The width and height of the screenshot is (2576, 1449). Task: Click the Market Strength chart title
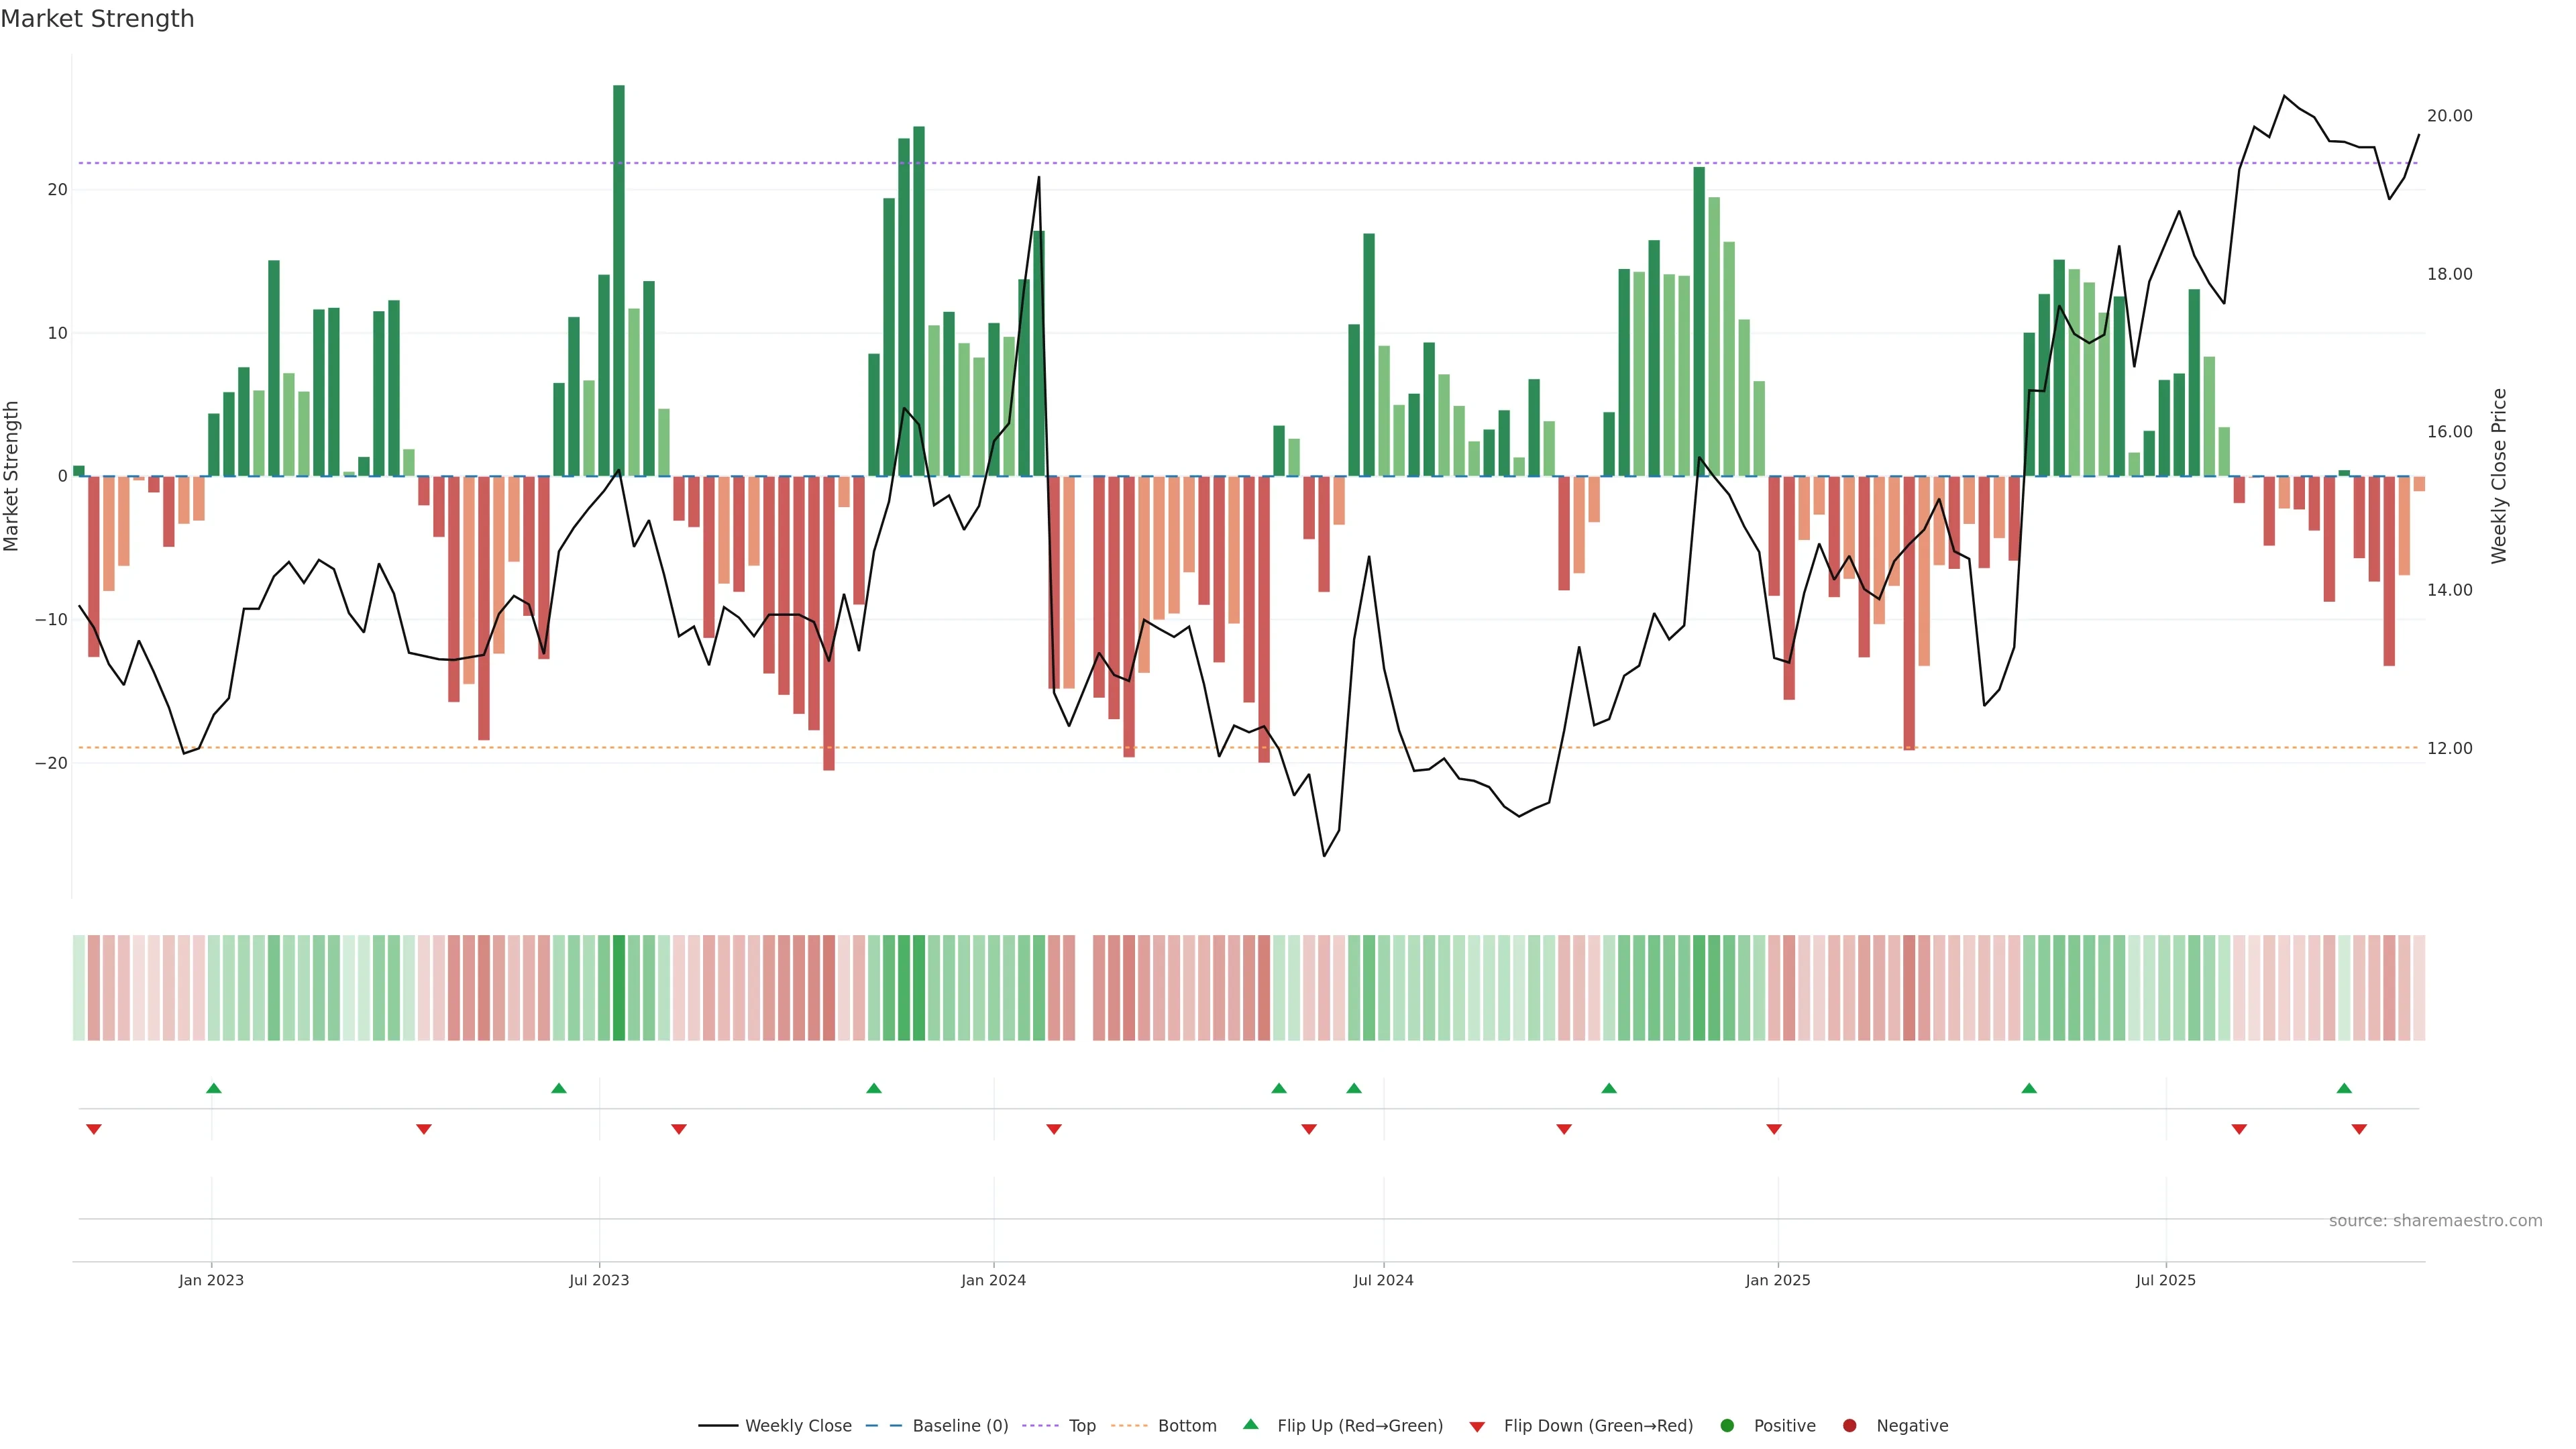click(97, 19)
